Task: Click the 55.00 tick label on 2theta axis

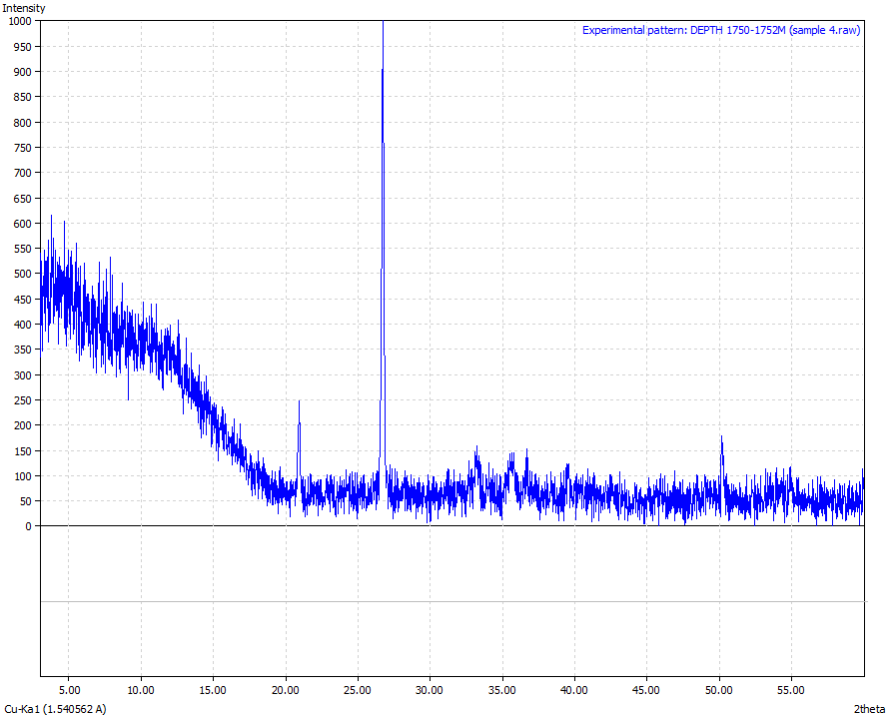Action: point(791,689)
